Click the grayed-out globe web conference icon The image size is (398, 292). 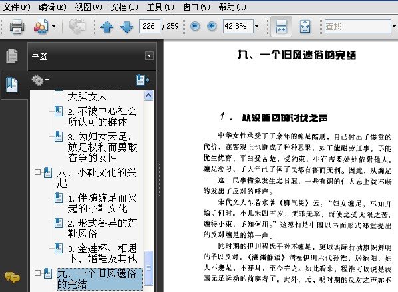pyautogui.click(x=77, y=26)
